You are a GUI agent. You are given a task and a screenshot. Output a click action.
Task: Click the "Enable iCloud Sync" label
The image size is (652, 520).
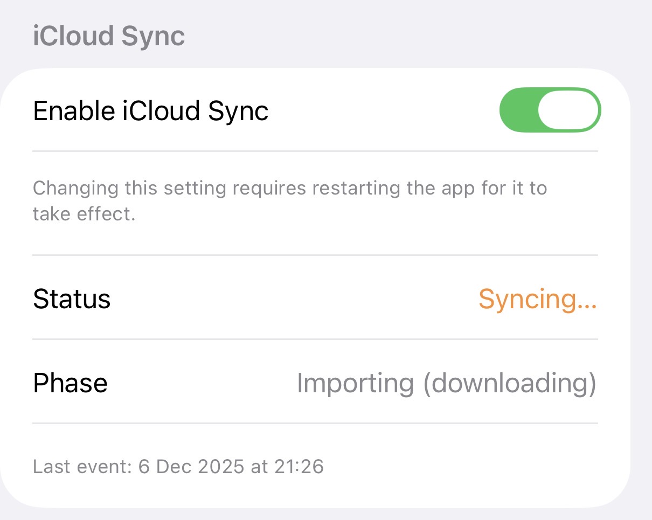click(151, 111)
